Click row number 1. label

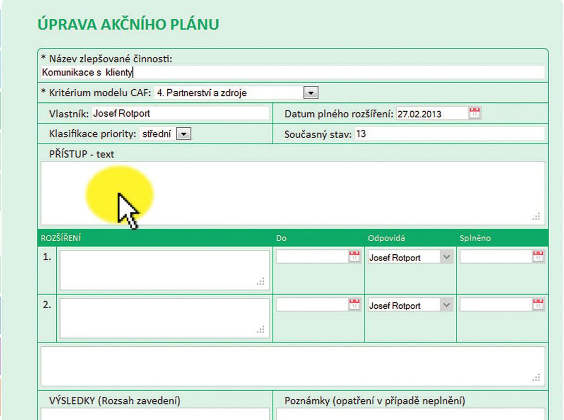[47, 257]
